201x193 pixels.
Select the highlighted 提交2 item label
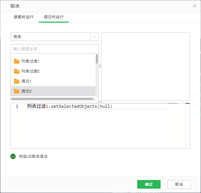pyautogui.click(x=27, y=91)
